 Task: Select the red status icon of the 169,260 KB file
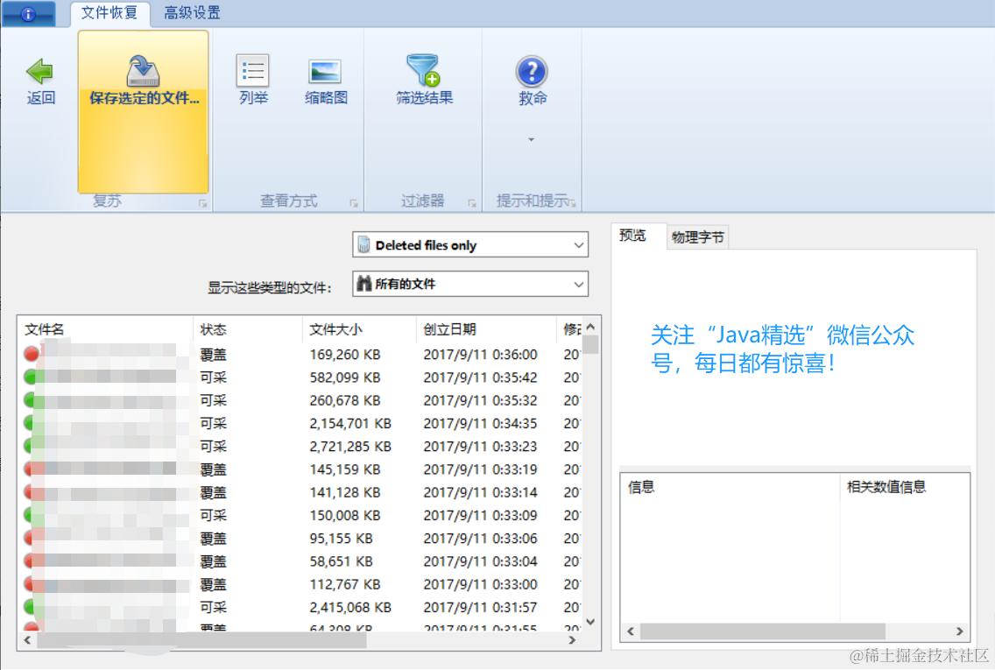click(x=31, y=354)
